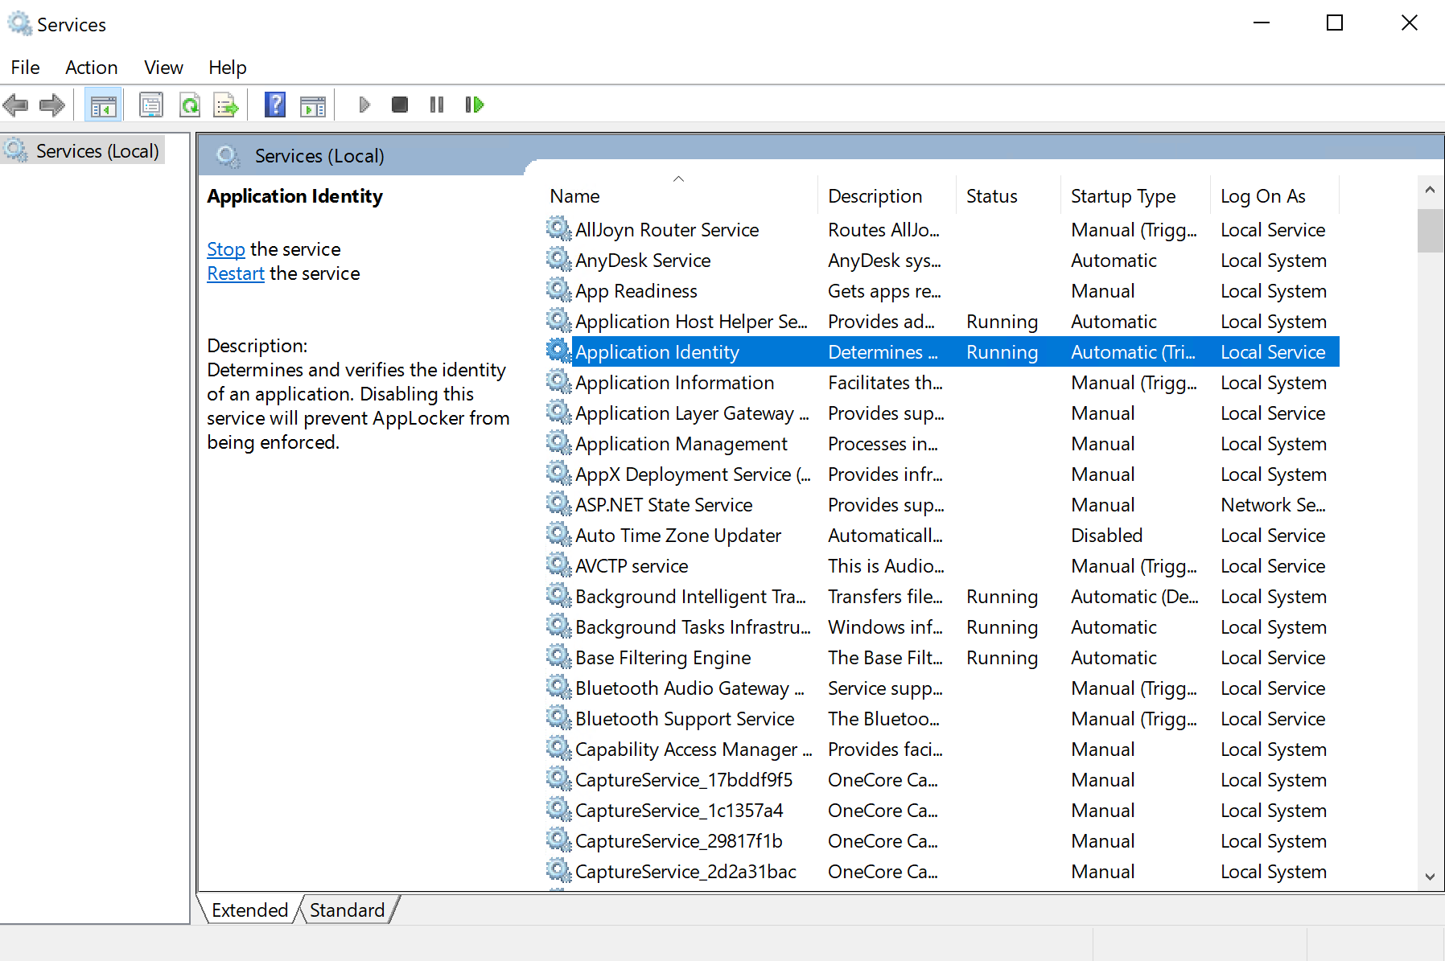Open the File menu
This screenshot has height=961, width=1445.
(x=26, y=68)
